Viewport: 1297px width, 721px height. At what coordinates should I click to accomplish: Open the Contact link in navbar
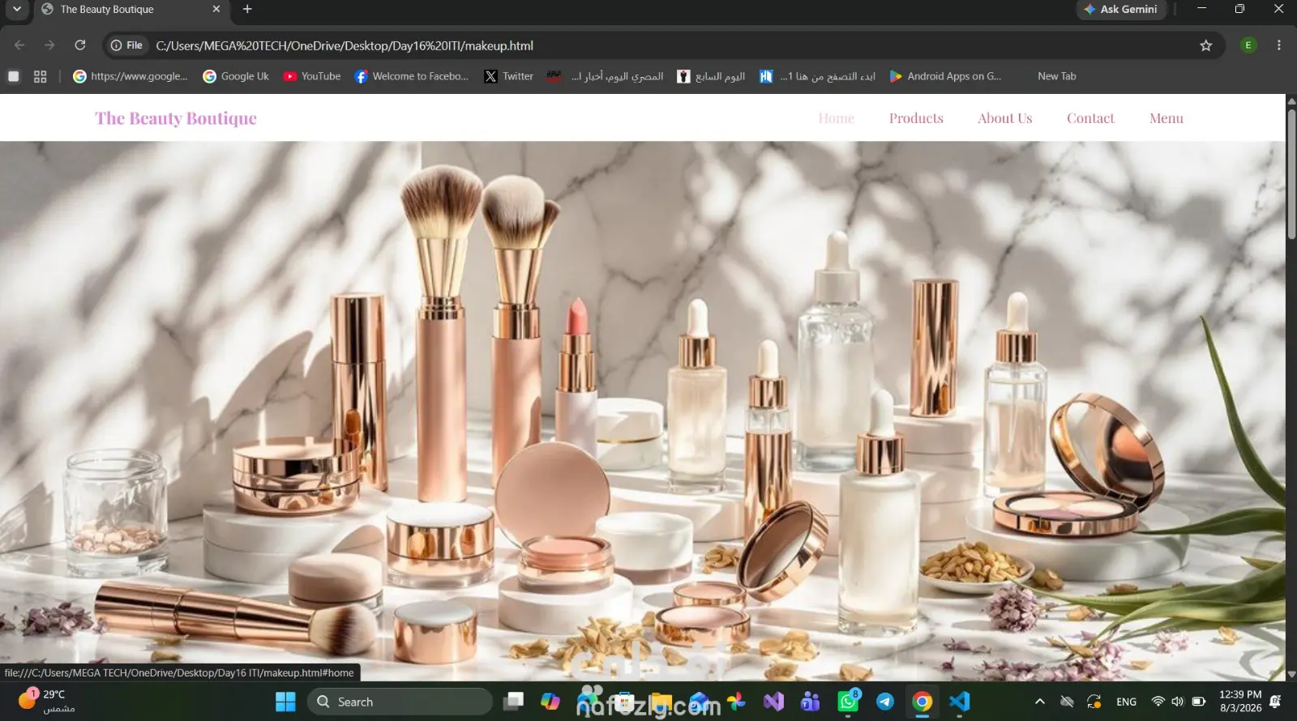tap(1090, 118)
